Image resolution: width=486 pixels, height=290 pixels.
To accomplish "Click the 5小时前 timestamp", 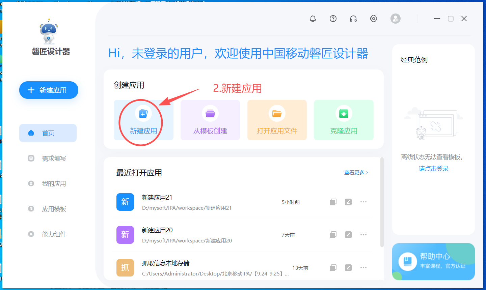I will (x=291, y=202).
